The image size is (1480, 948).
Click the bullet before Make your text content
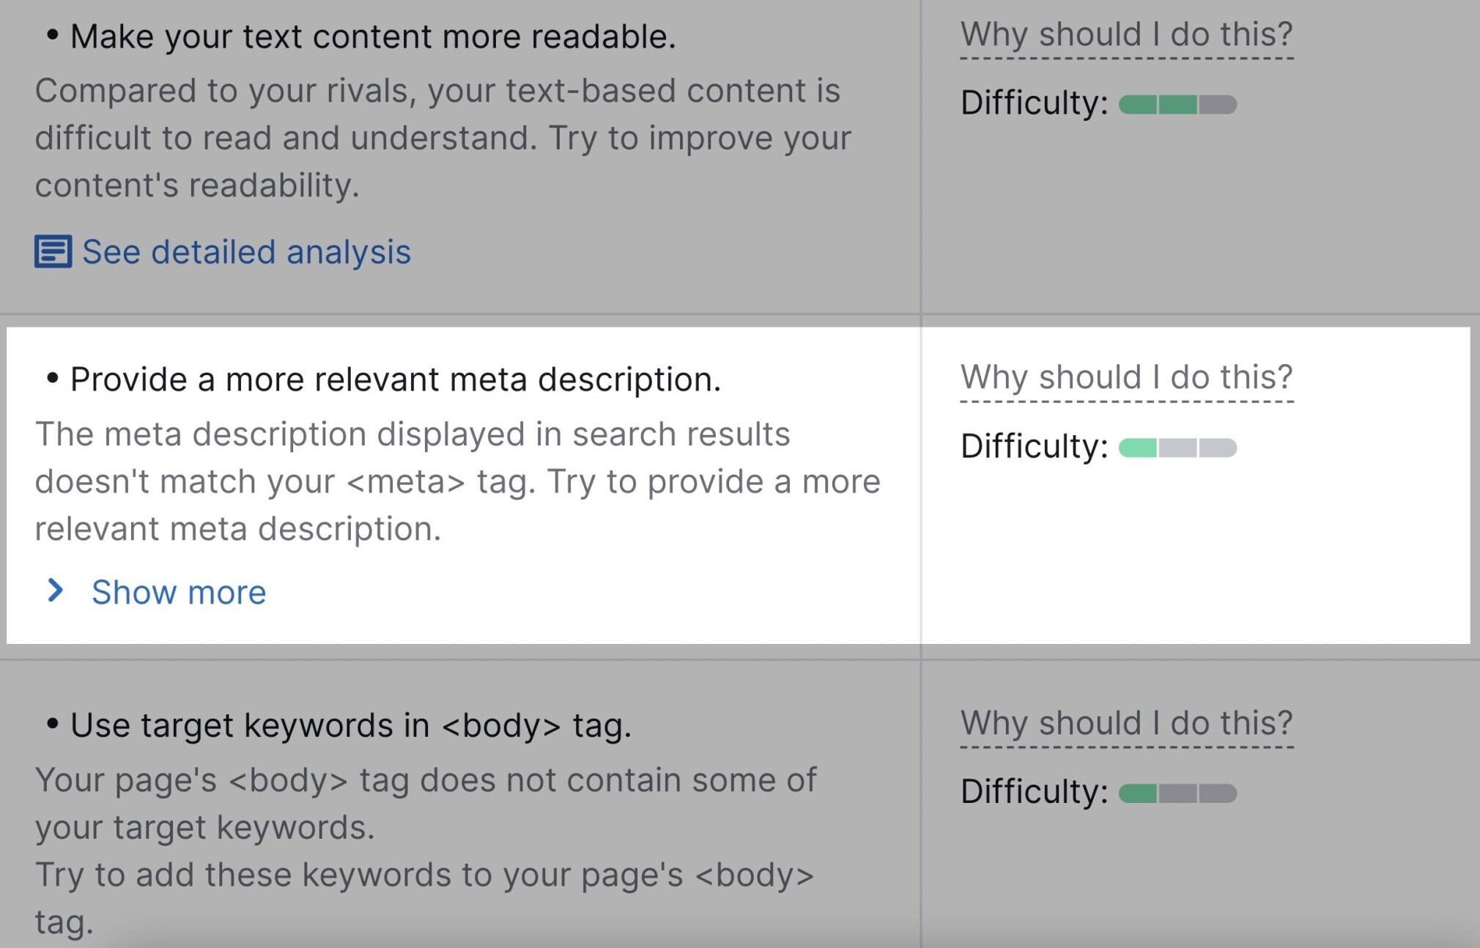(52, 34)
